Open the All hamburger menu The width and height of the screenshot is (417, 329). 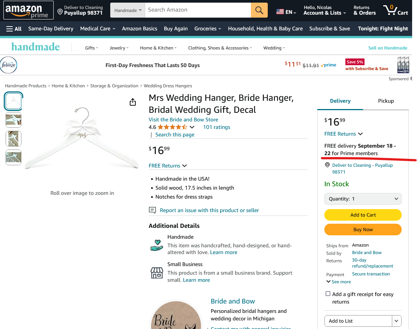pyautogui.click(x=14, y=29)
